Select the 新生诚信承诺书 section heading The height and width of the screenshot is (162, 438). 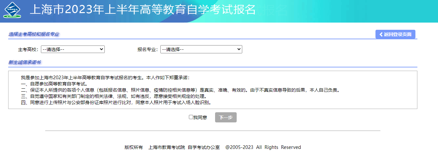click(x=25, y=62)
